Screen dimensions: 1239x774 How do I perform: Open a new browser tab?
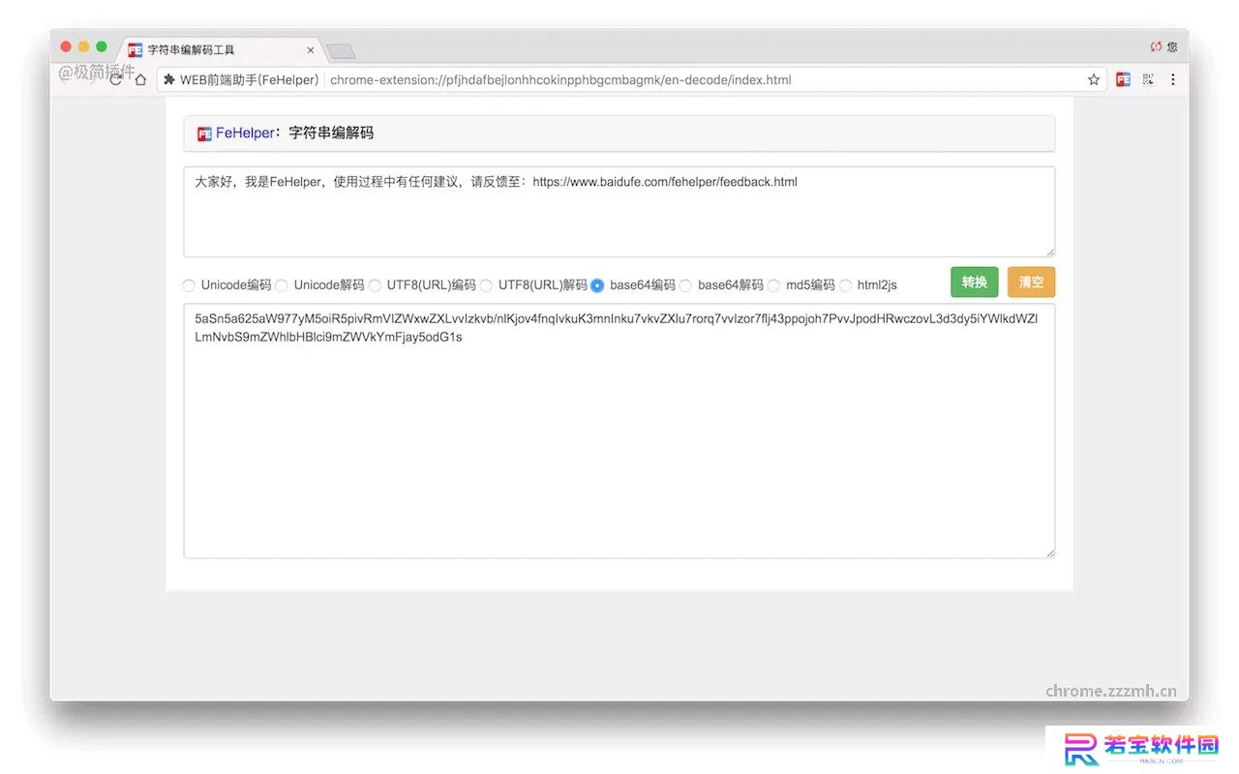341,51
